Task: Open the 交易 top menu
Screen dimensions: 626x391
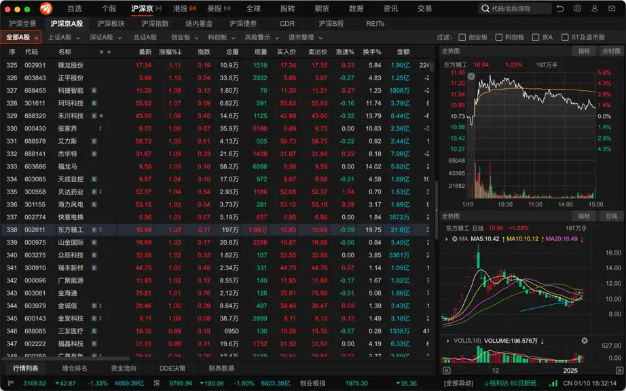Action: pyautogui.click(x=424, y=8)
